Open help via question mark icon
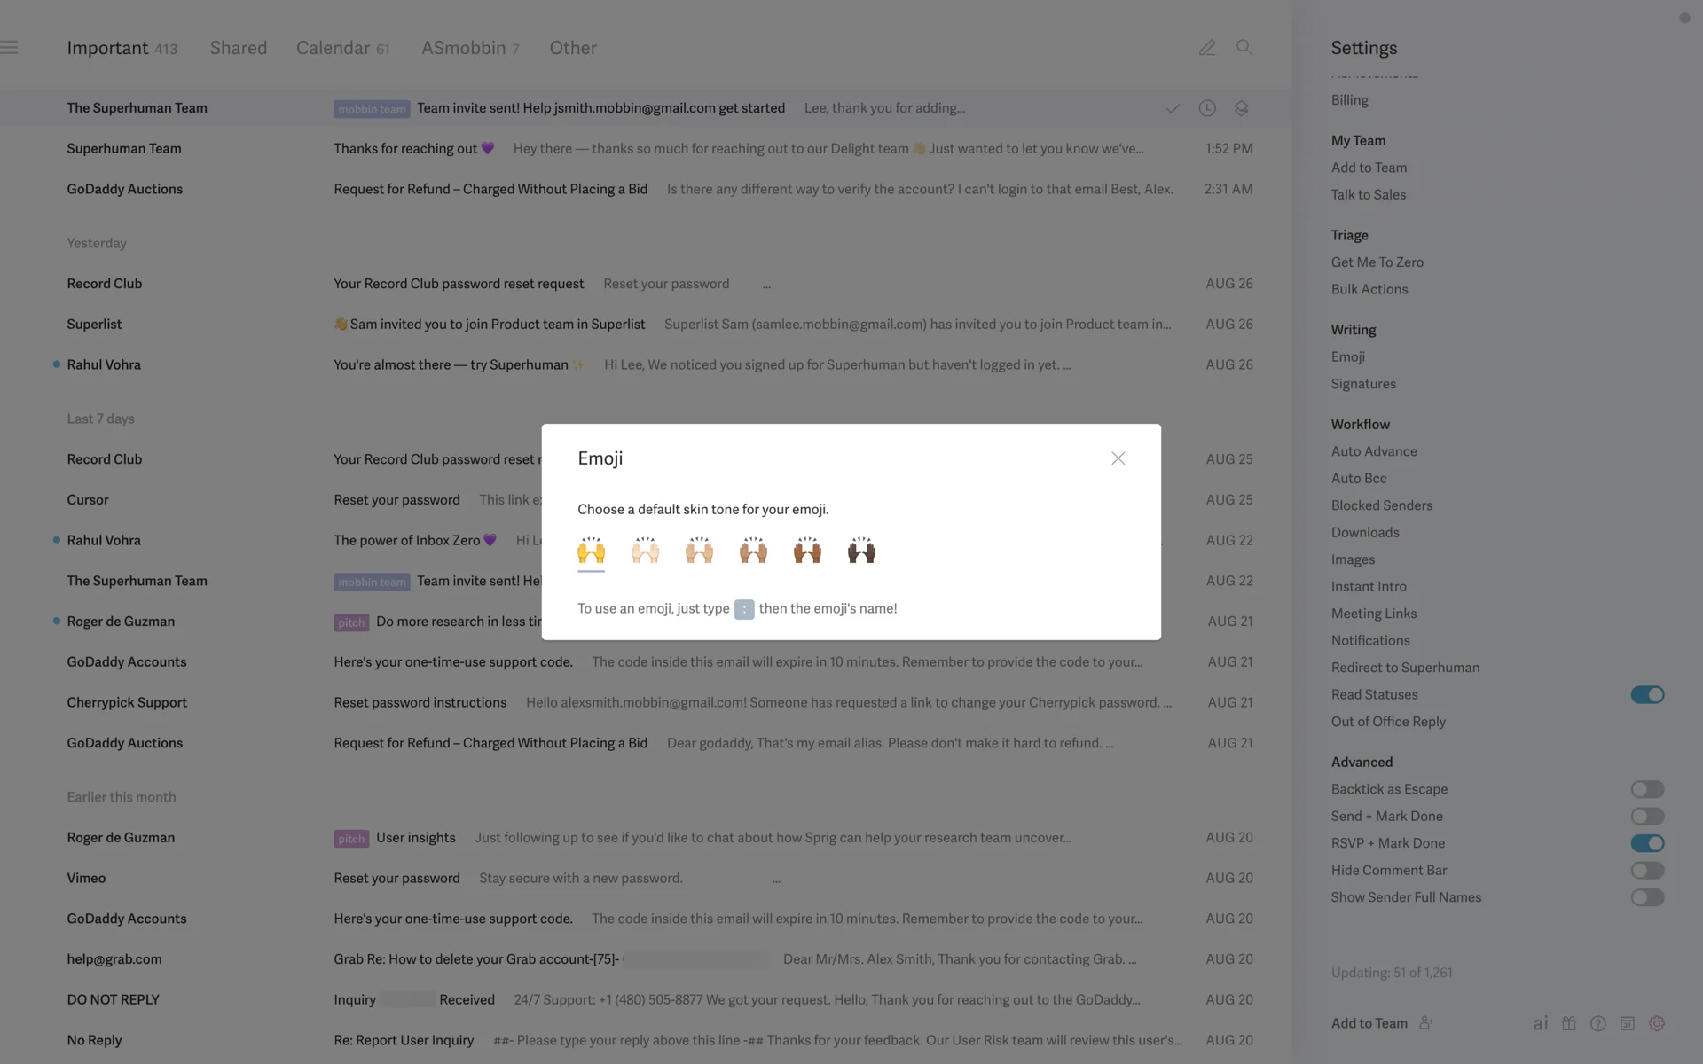1703x1064 pixels. point(1598,1023)
